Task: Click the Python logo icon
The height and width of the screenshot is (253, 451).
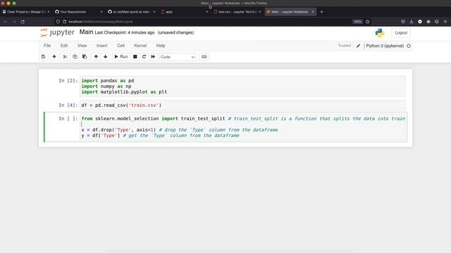Action: [x=380, y=33]
